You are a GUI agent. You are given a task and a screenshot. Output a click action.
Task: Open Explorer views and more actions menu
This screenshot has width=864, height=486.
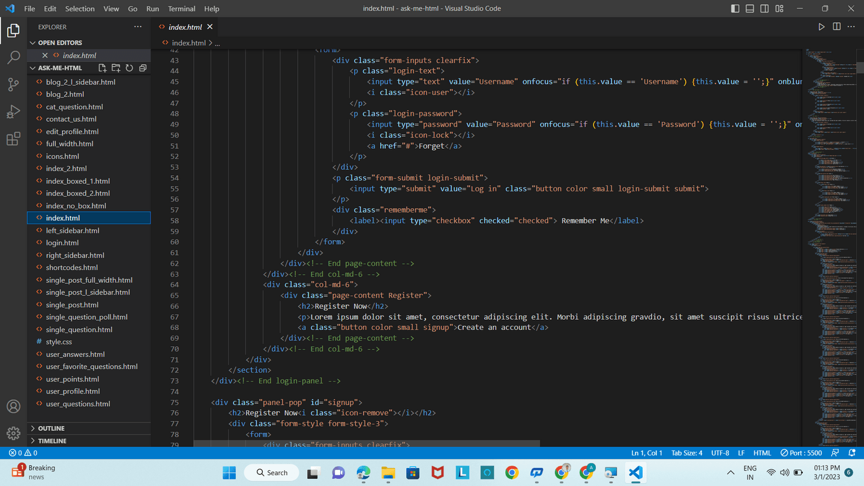tap(138, 27)
